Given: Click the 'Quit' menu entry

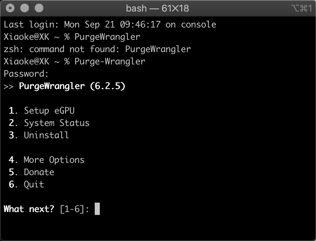Looking at the screenshot, I should (x=34, y=185).
